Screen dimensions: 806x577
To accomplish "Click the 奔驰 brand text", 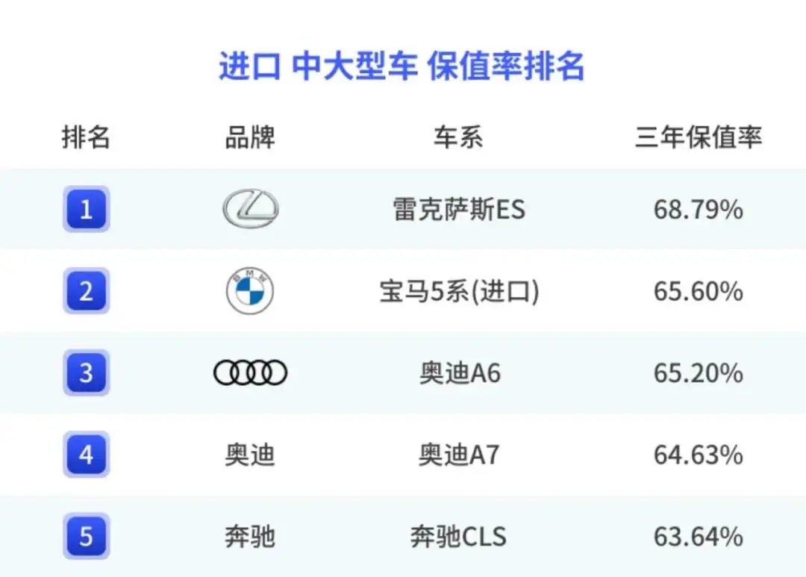I will [250, 537].
